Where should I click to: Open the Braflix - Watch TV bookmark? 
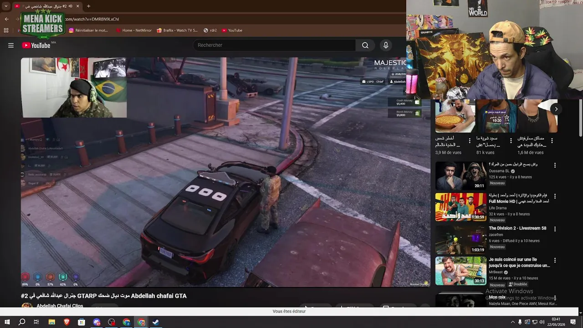tap(177, 31)
